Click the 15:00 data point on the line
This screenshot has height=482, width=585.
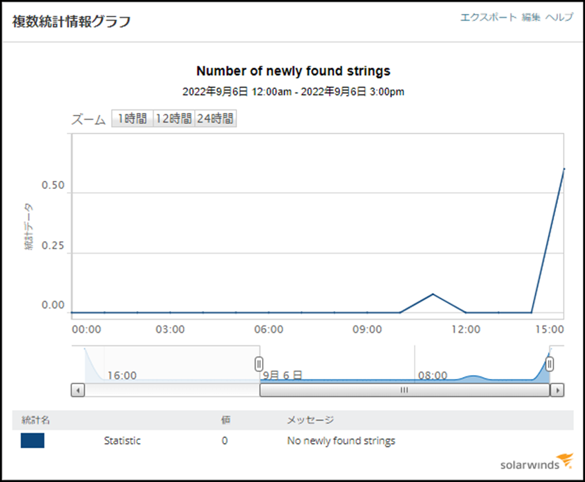pos(564,169)
